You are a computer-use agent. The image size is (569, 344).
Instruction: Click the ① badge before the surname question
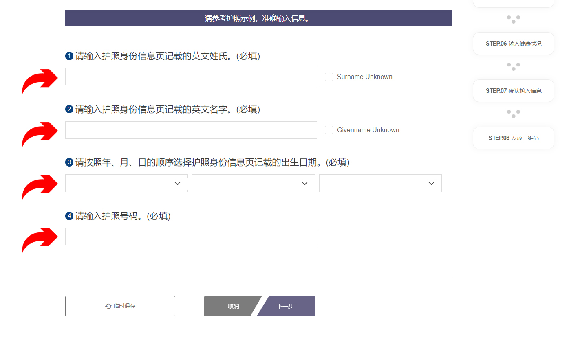69,56
